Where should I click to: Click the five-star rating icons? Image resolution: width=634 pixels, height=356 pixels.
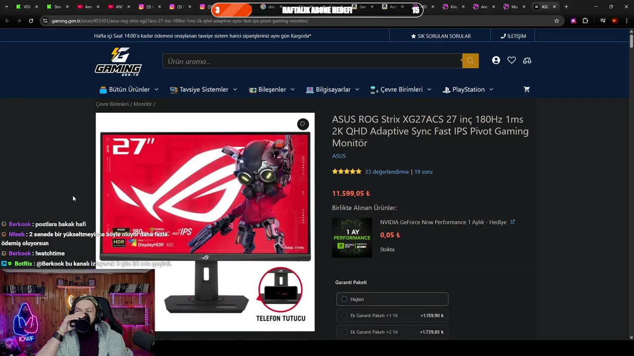pos(347,172)
